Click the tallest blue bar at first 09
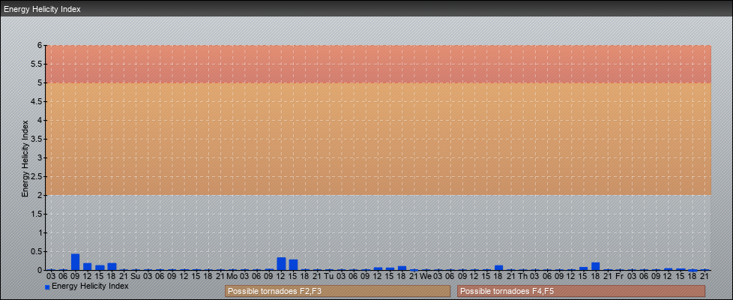Screen dimensions: 733x300 [x=75, y=262]
